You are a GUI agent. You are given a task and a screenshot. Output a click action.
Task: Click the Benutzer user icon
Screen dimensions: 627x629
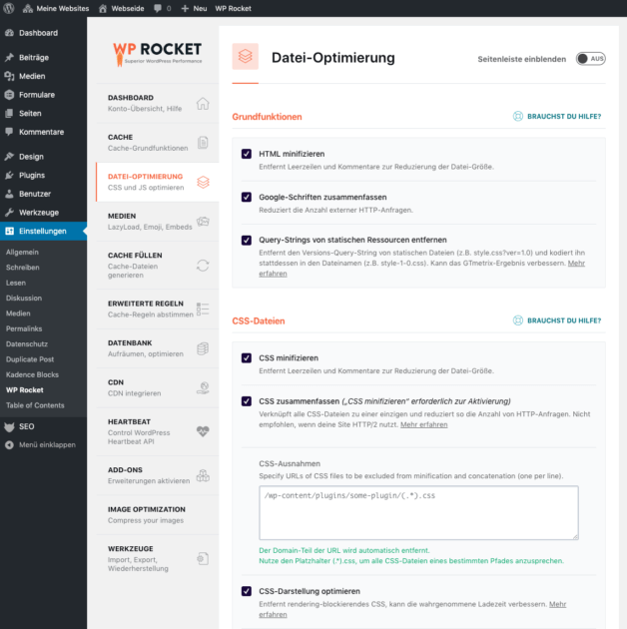(9, 194)
